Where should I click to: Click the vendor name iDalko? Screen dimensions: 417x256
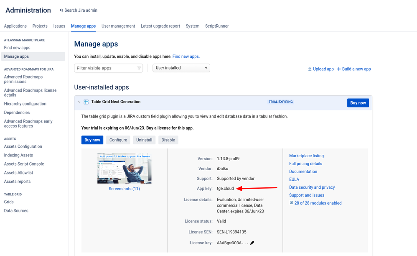[x=222, y=169]
